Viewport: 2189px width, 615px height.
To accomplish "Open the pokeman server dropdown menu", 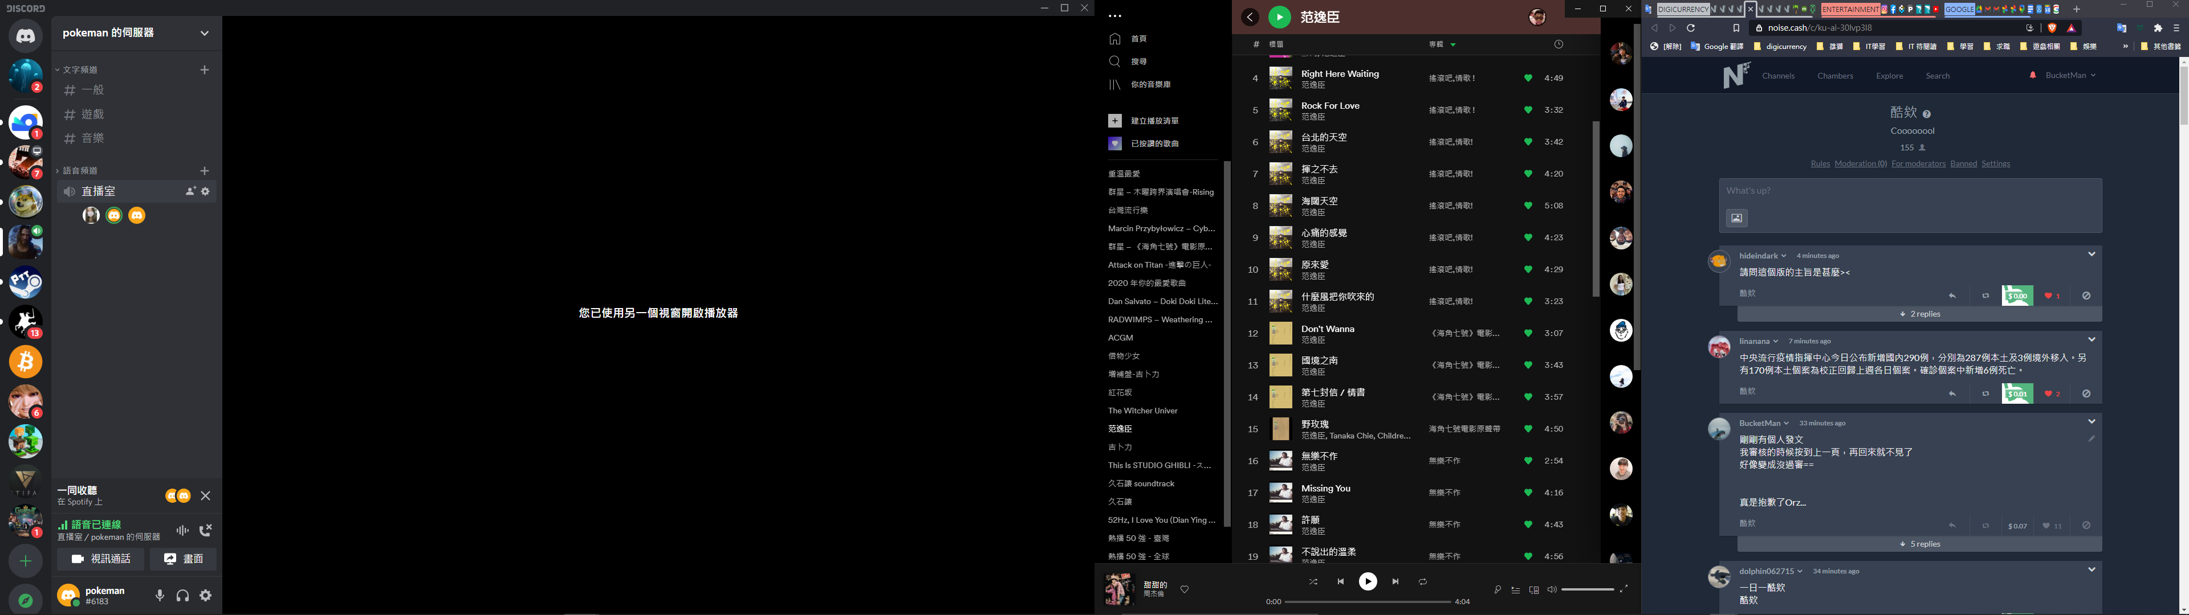I will (x=204, y=33).
